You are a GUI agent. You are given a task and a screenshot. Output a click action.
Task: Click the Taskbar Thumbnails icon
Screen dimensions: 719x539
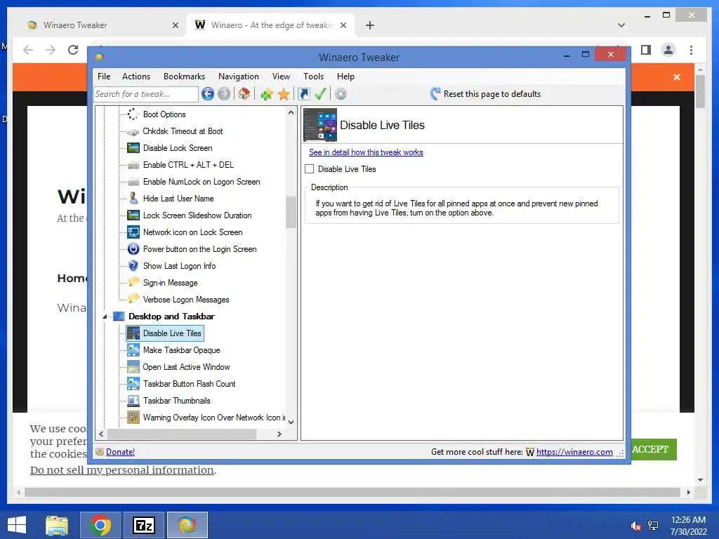pos(133,401)
